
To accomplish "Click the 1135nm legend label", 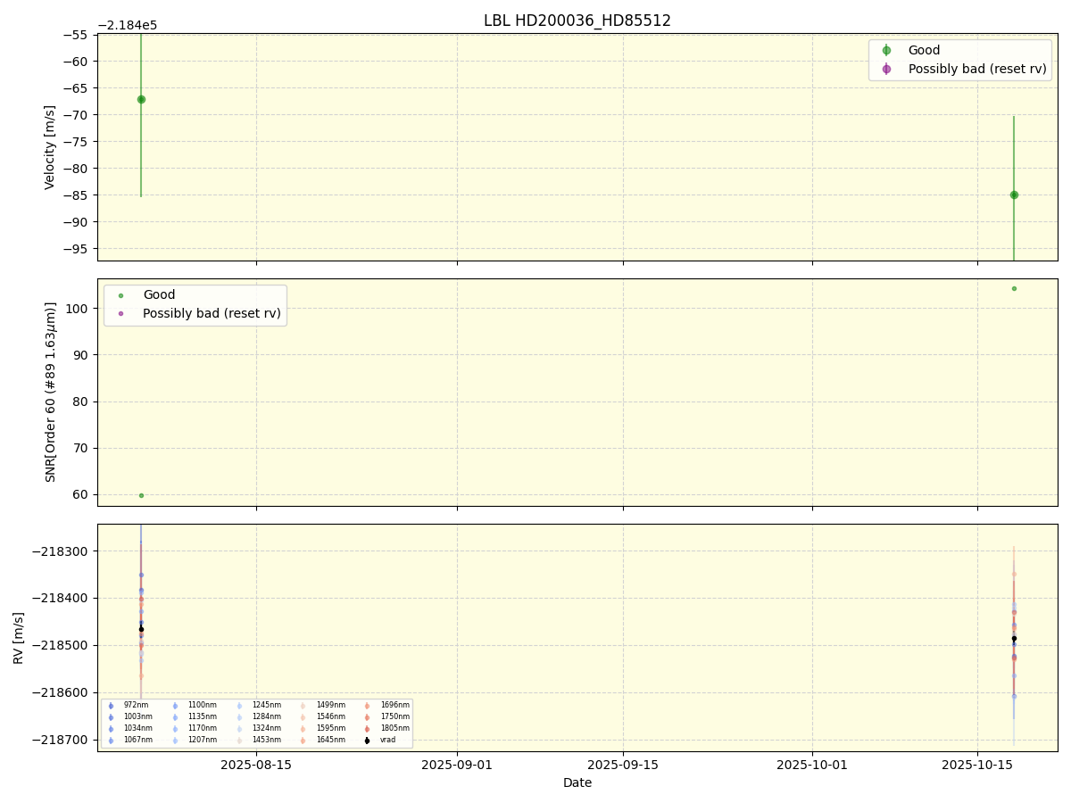I will tap(202, 716).
